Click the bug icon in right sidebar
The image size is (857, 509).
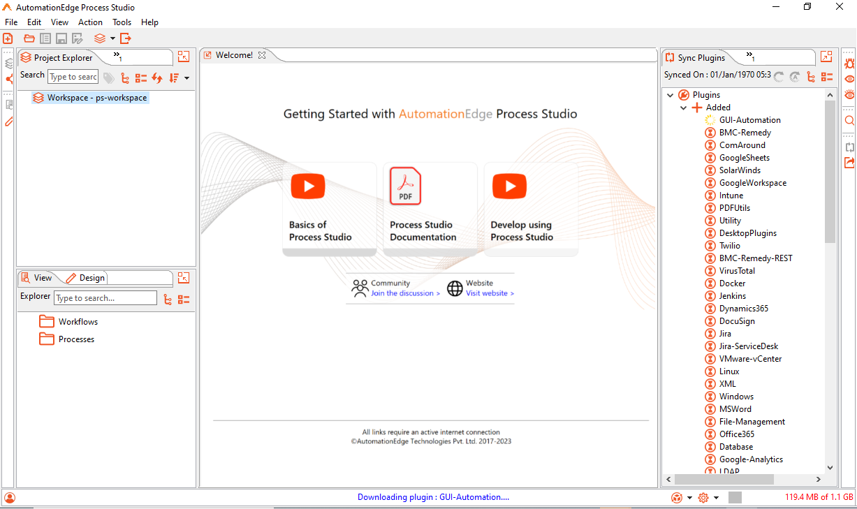pos(849,64)
